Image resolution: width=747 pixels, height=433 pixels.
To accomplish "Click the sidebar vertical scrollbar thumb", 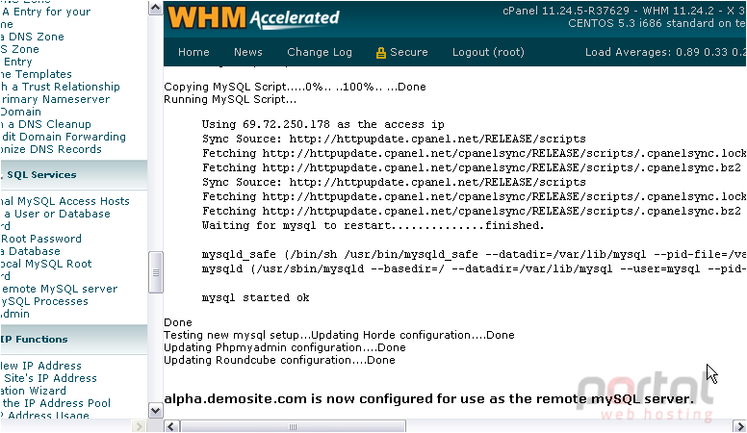I will coord(155,272).
